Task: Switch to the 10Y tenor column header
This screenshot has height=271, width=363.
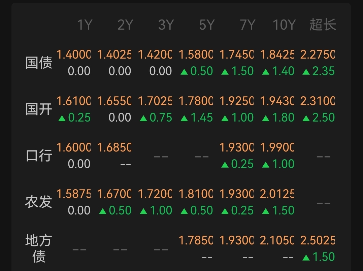Action: pos(284,25)
